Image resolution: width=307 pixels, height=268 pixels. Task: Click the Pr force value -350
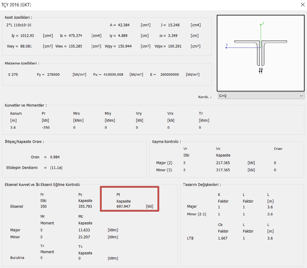click(46, 127)
